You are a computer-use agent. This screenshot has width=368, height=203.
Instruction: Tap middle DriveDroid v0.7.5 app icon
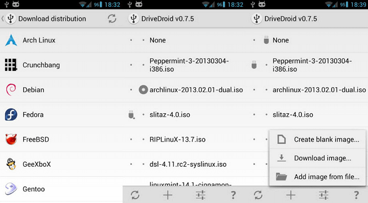click(x=134, y=19)
